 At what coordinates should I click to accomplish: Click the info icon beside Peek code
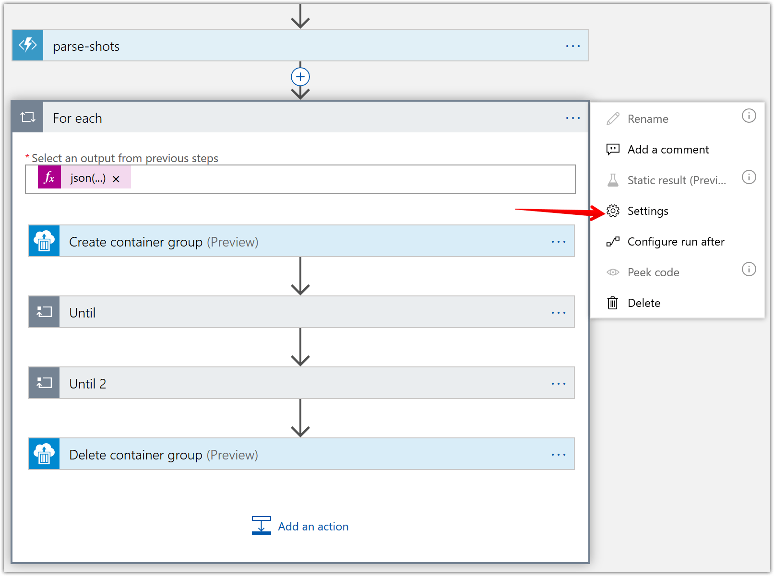(749, 270)
